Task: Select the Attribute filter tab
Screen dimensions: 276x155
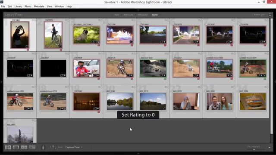Action: click(x=129, y=15)
